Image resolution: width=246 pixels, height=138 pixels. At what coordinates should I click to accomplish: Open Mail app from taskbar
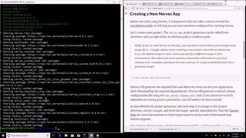(78, 135)
